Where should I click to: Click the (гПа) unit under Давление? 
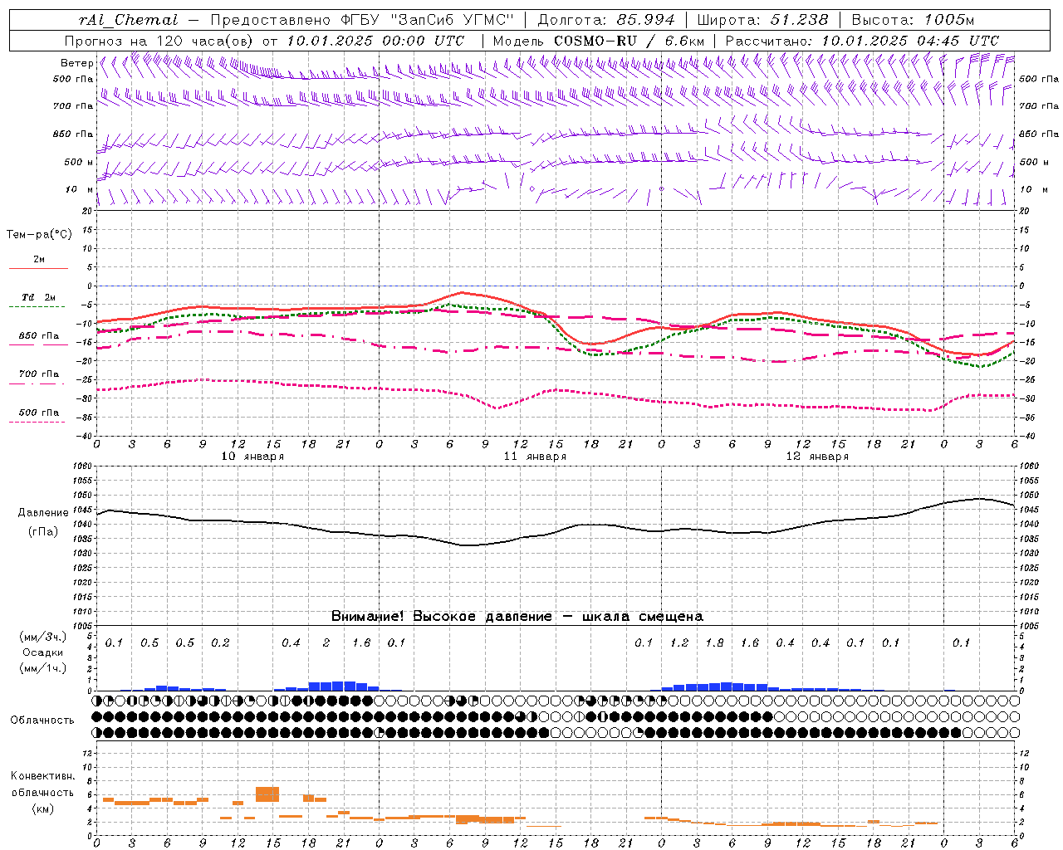tap(42, 532)
